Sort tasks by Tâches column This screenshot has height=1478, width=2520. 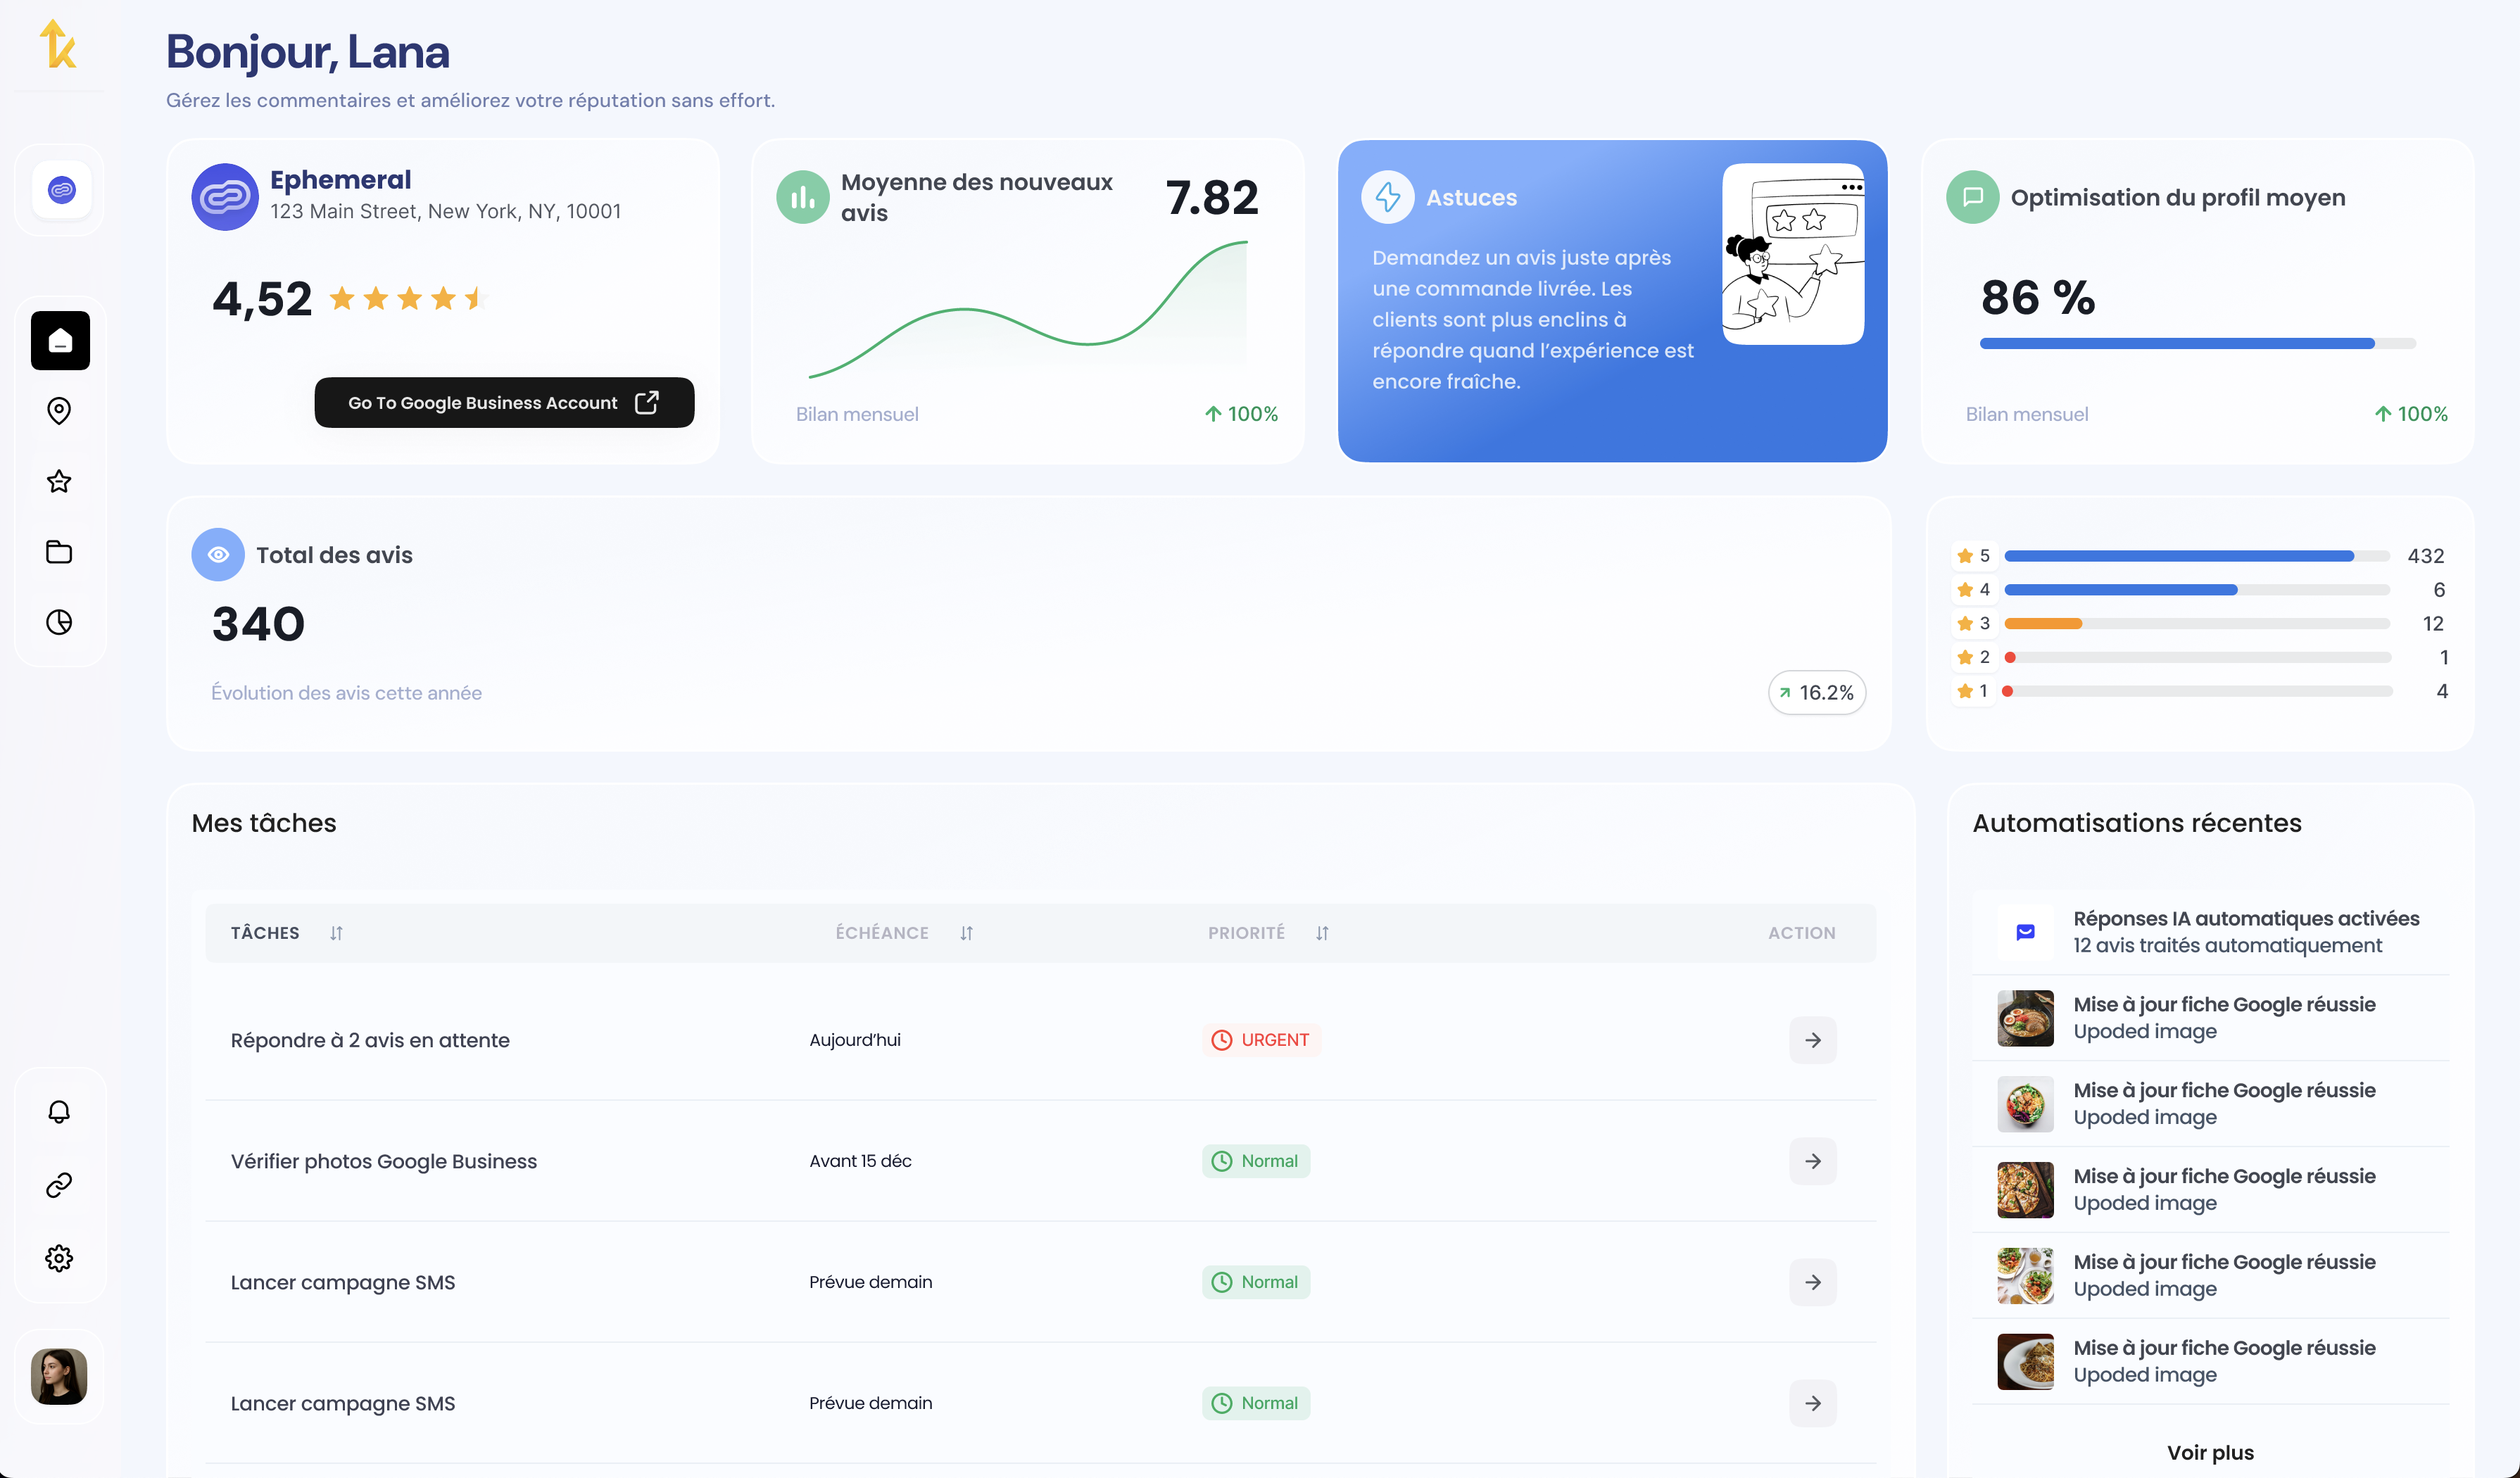[336, 933]
